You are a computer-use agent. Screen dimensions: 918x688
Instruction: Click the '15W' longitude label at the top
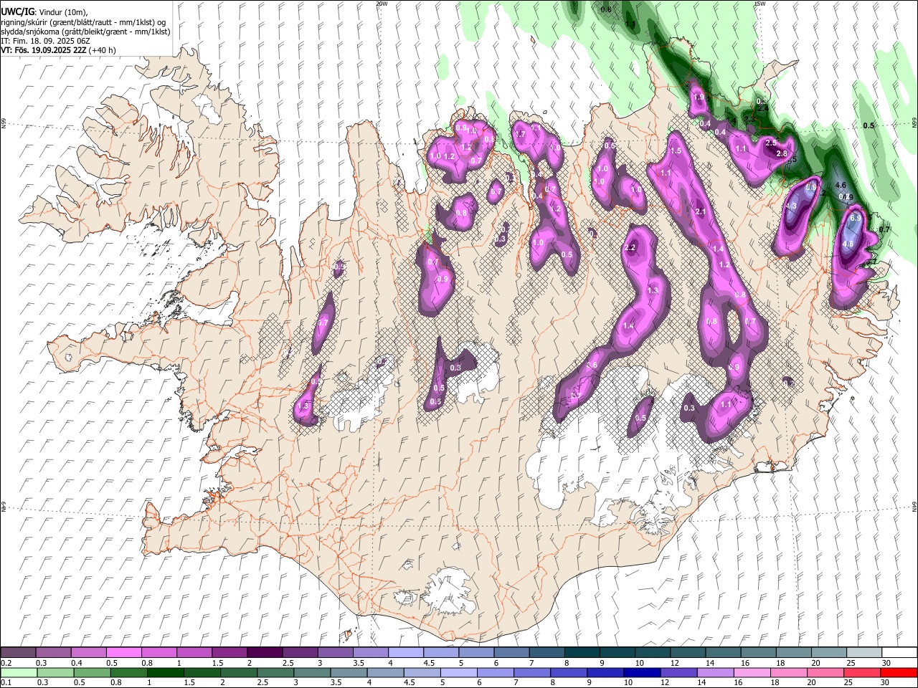760,4
